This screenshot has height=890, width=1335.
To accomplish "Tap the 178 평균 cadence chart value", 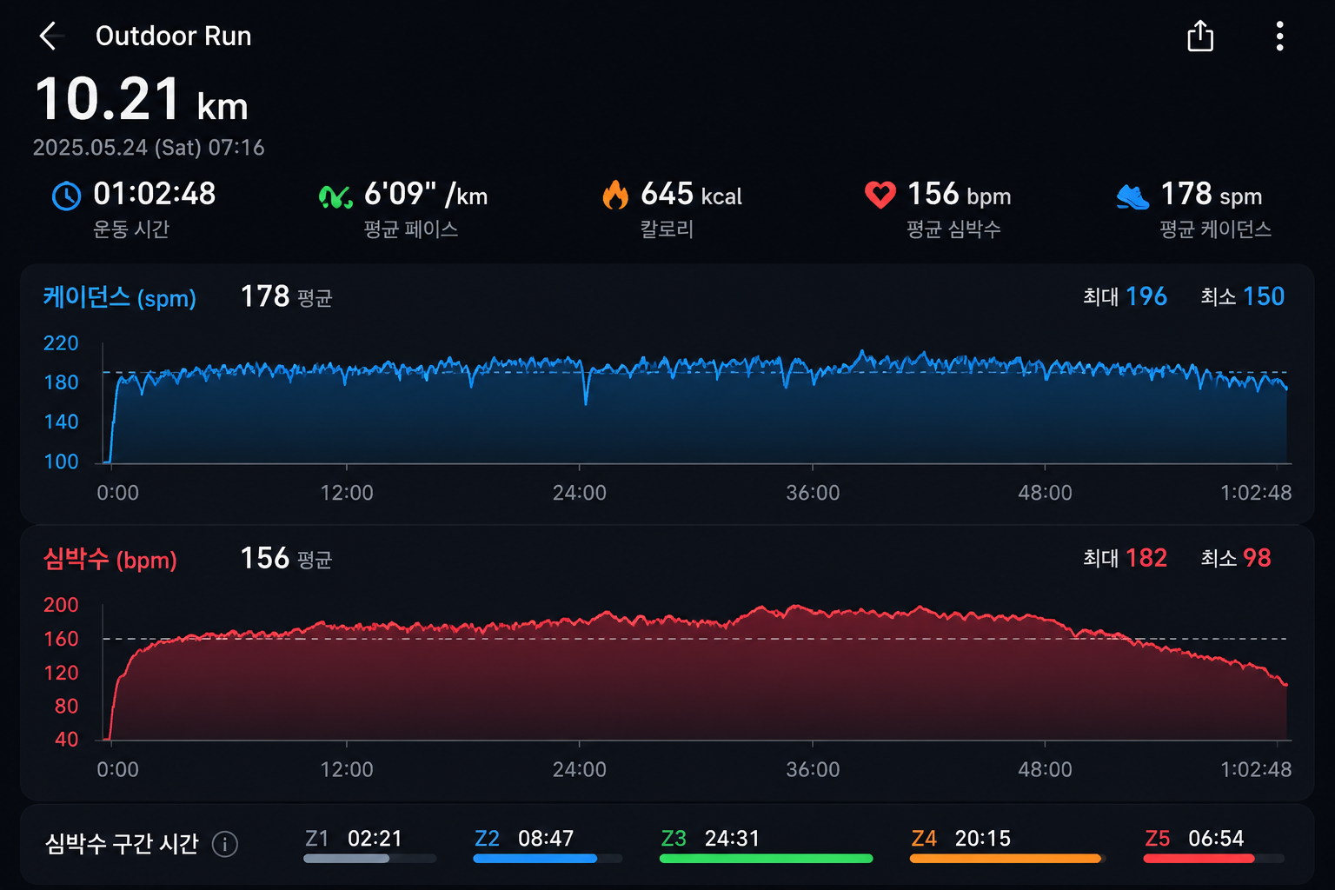I will click(286, 296).
